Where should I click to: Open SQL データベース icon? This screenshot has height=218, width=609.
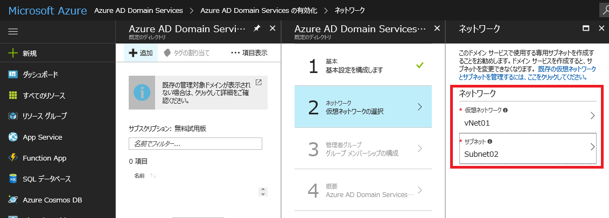coord(13,179)
